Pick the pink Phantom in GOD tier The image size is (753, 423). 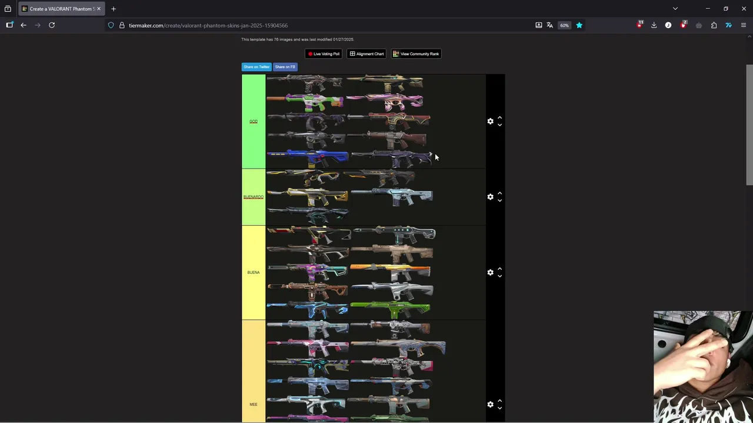(385, 102)
